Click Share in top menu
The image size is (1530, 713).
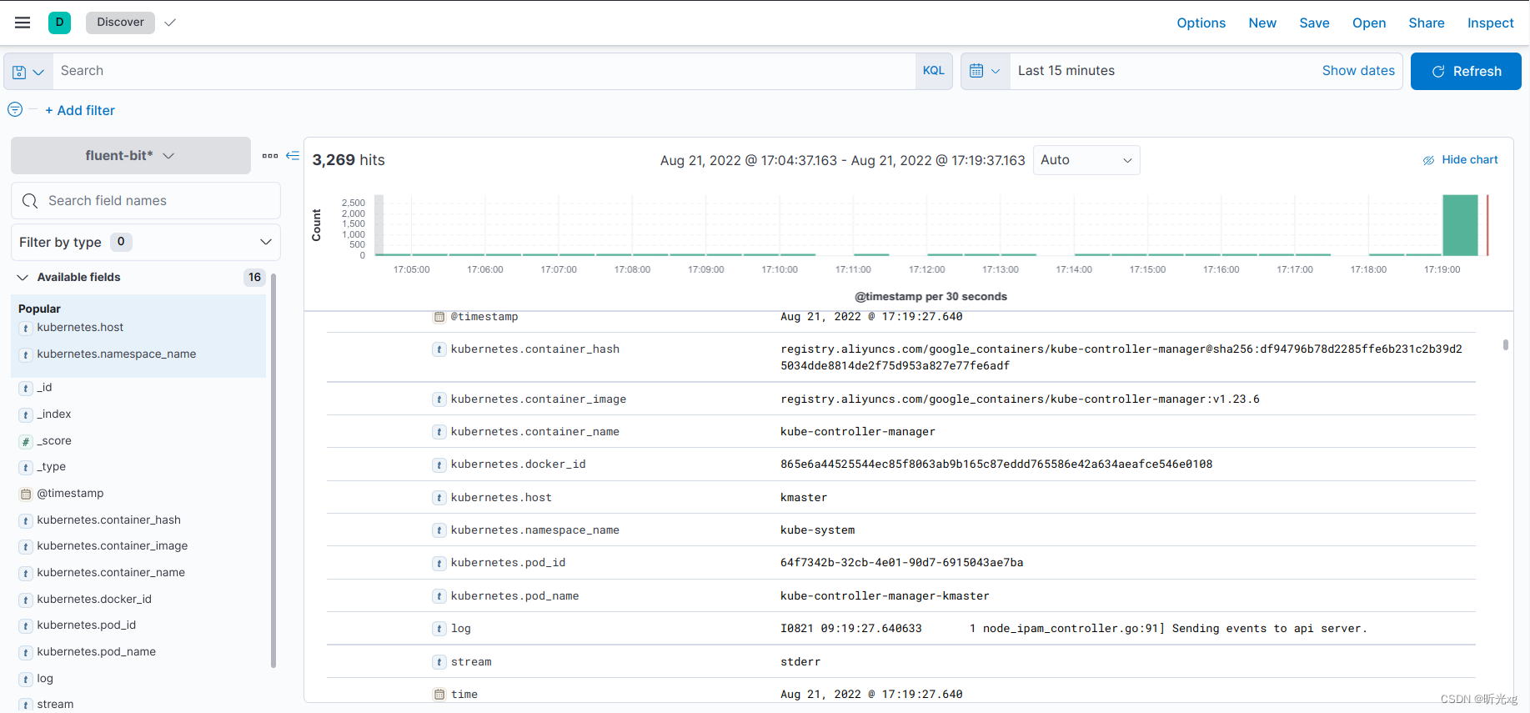click(x=1427, y=23)
